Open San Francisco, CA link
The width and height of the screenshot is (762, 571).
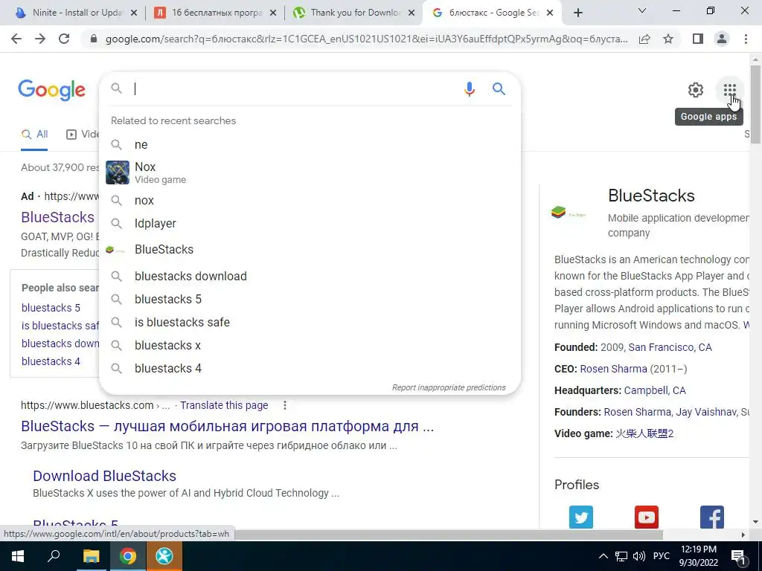tap(670, 347)
